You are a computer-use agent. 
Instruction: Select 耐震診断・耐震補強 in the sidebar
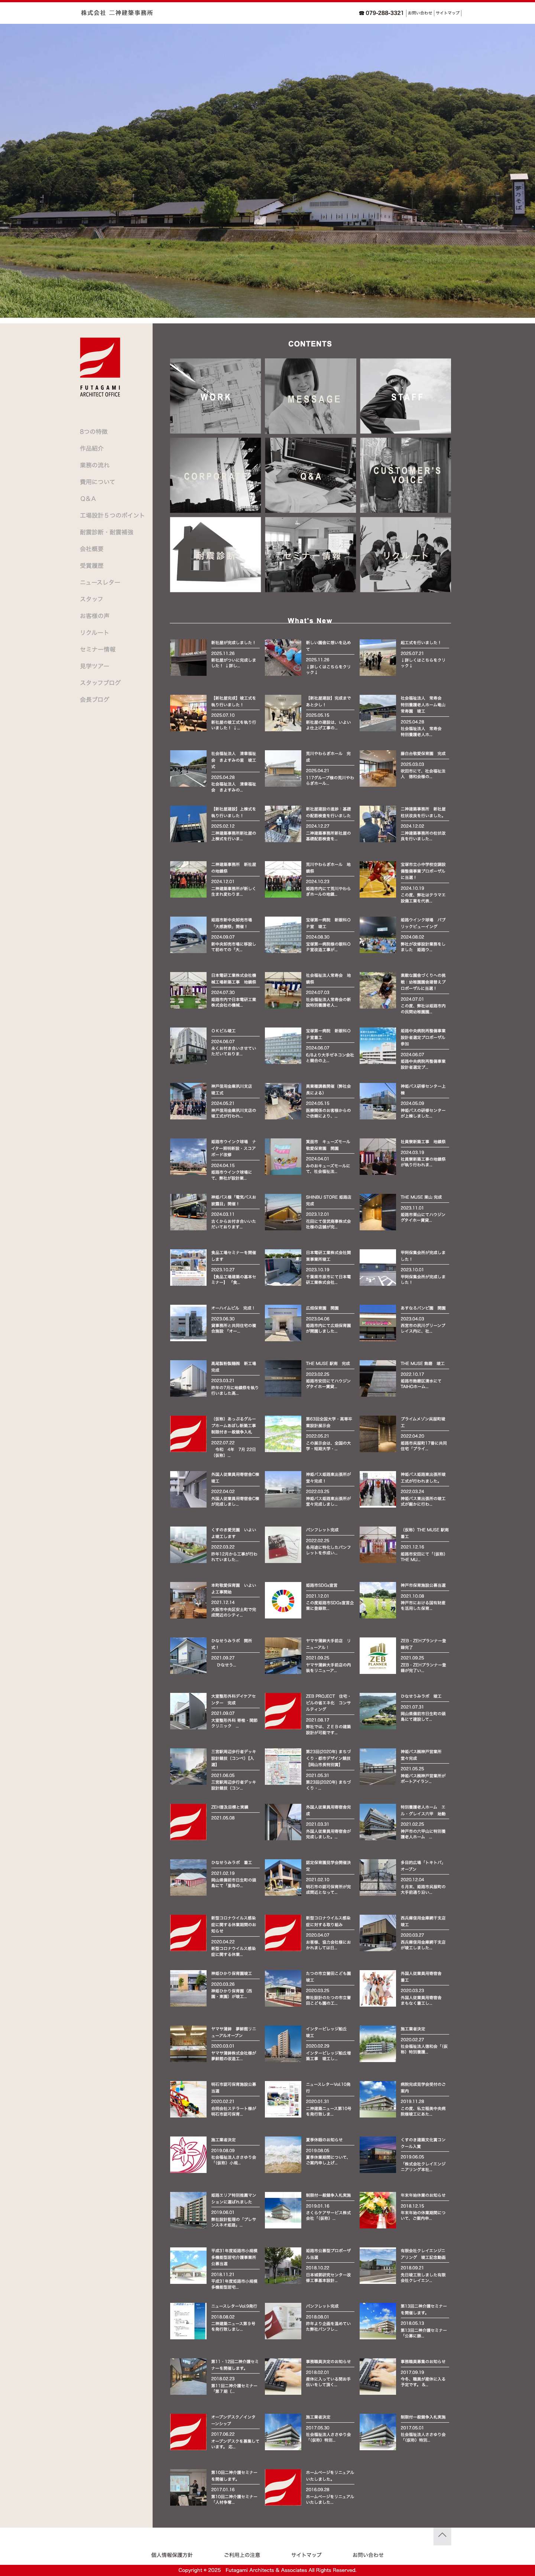pyautogui.click(x=107, y=532)
